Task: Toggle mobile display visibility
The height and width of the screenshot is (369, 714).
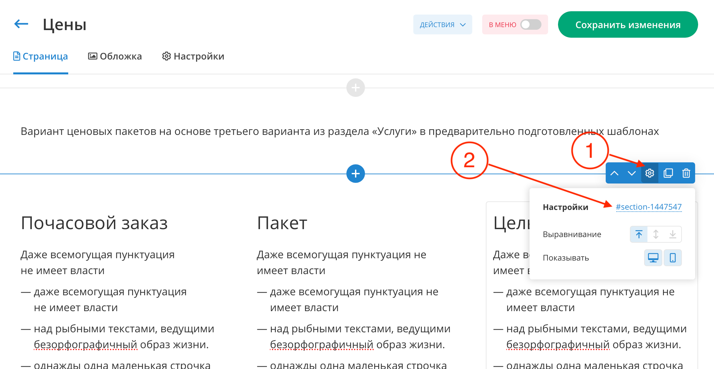Action: [x=673, y=258]
